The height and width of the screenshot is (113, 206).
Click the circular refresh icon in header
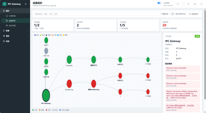click(188, 4)
